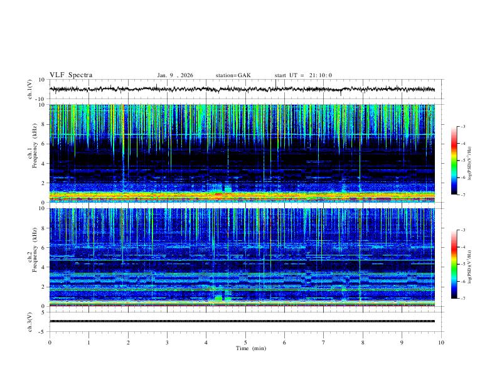The width and height of the screenshot is (497, 384).
Task: Click time axis tick label '8'
Action: point(363,343)
